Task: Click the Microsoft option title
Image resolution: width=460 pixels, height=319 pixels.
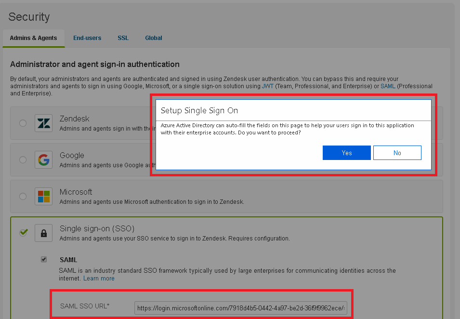Action: click(76, 192)
